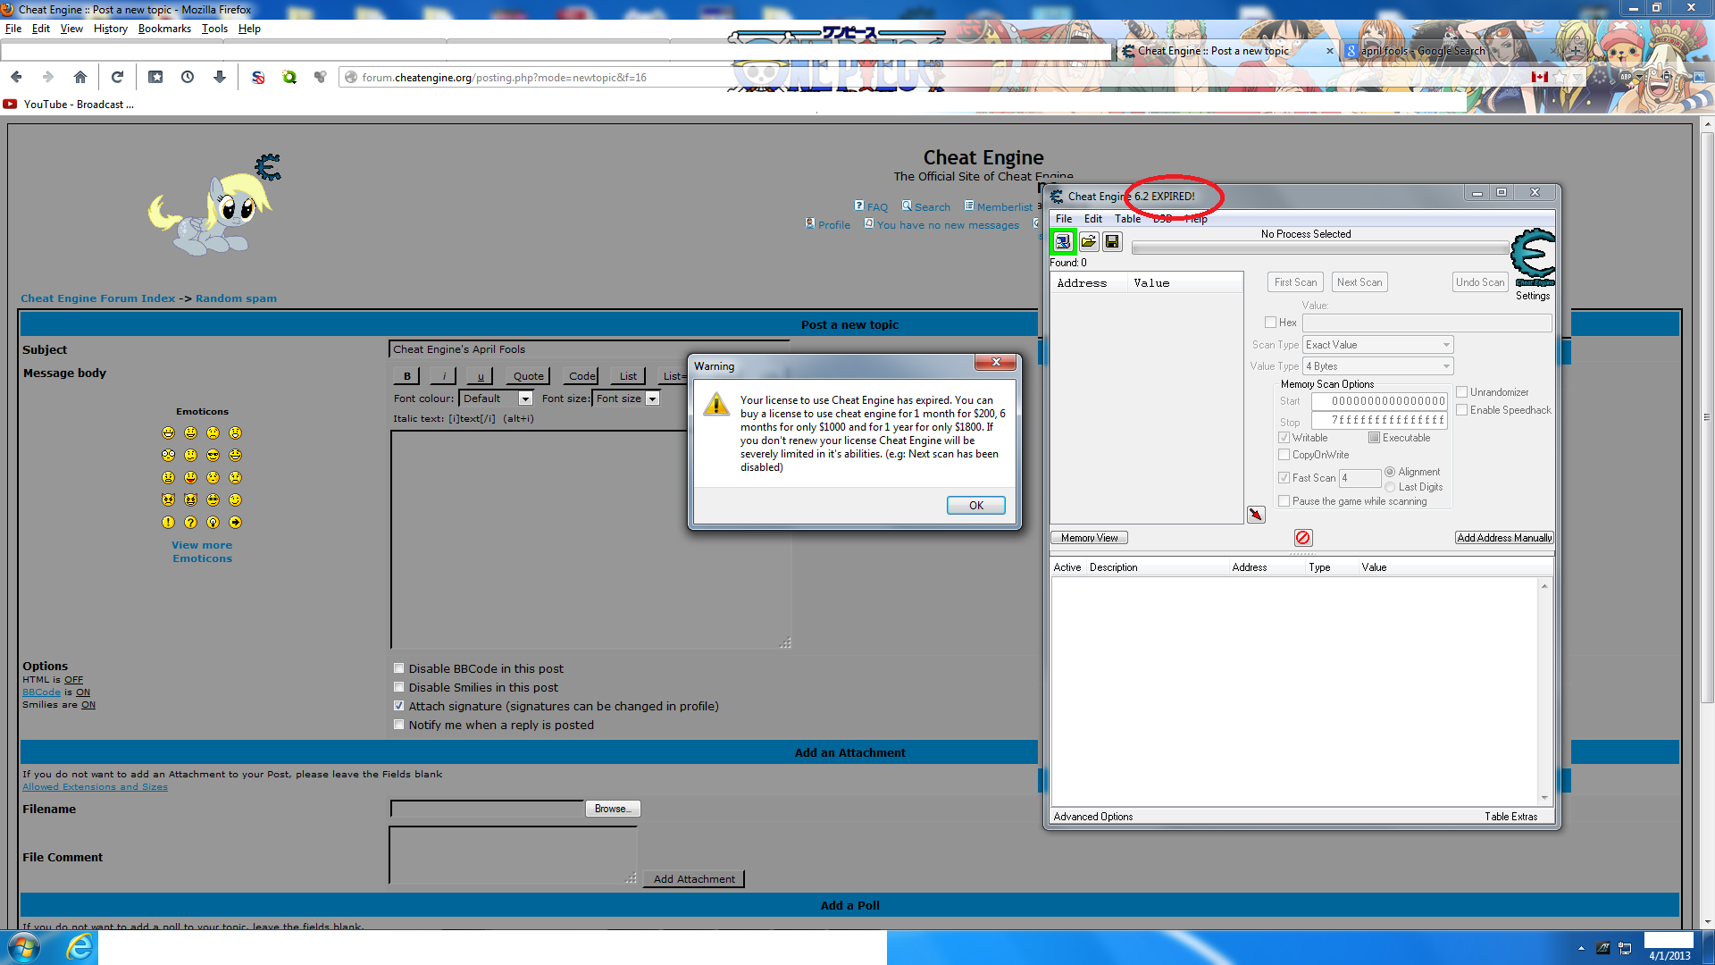
Task: Click the Canadian flag icon in address bar
Action: (1540, 78)
